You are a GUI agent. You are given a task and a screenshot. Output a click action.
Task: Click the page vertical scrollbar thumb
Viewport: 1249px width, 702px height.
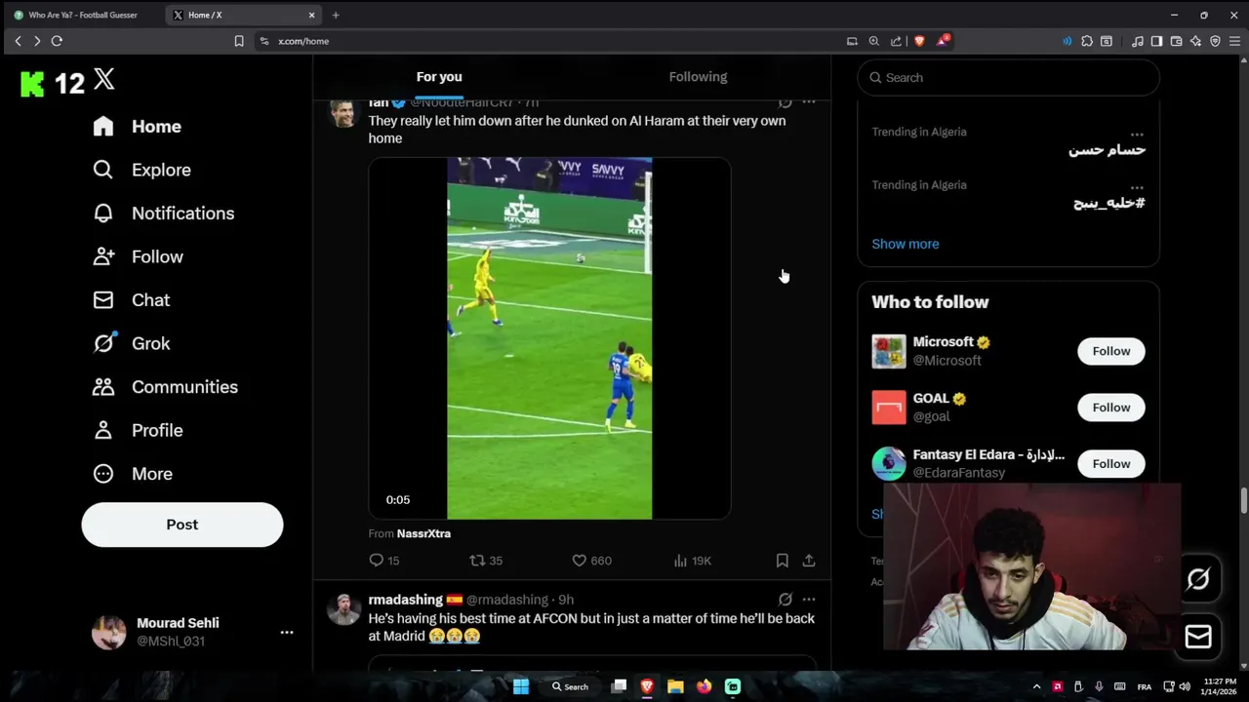pos(1244,499)
